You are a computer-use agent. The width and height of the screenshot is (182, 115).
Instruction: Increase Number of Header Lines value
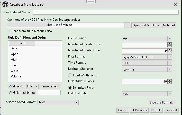[169, 43]
